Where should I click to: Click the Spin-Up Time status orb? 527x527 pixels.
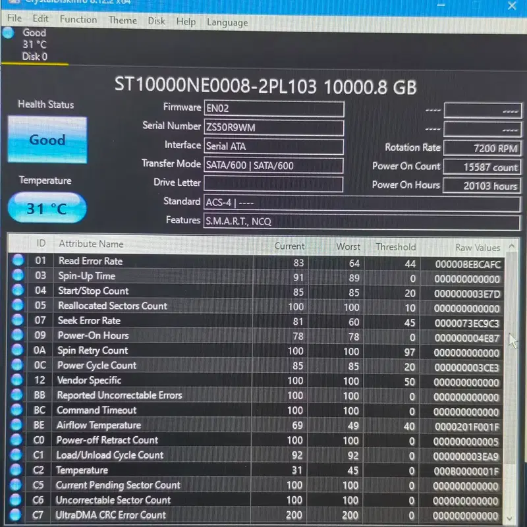[18, 275]
